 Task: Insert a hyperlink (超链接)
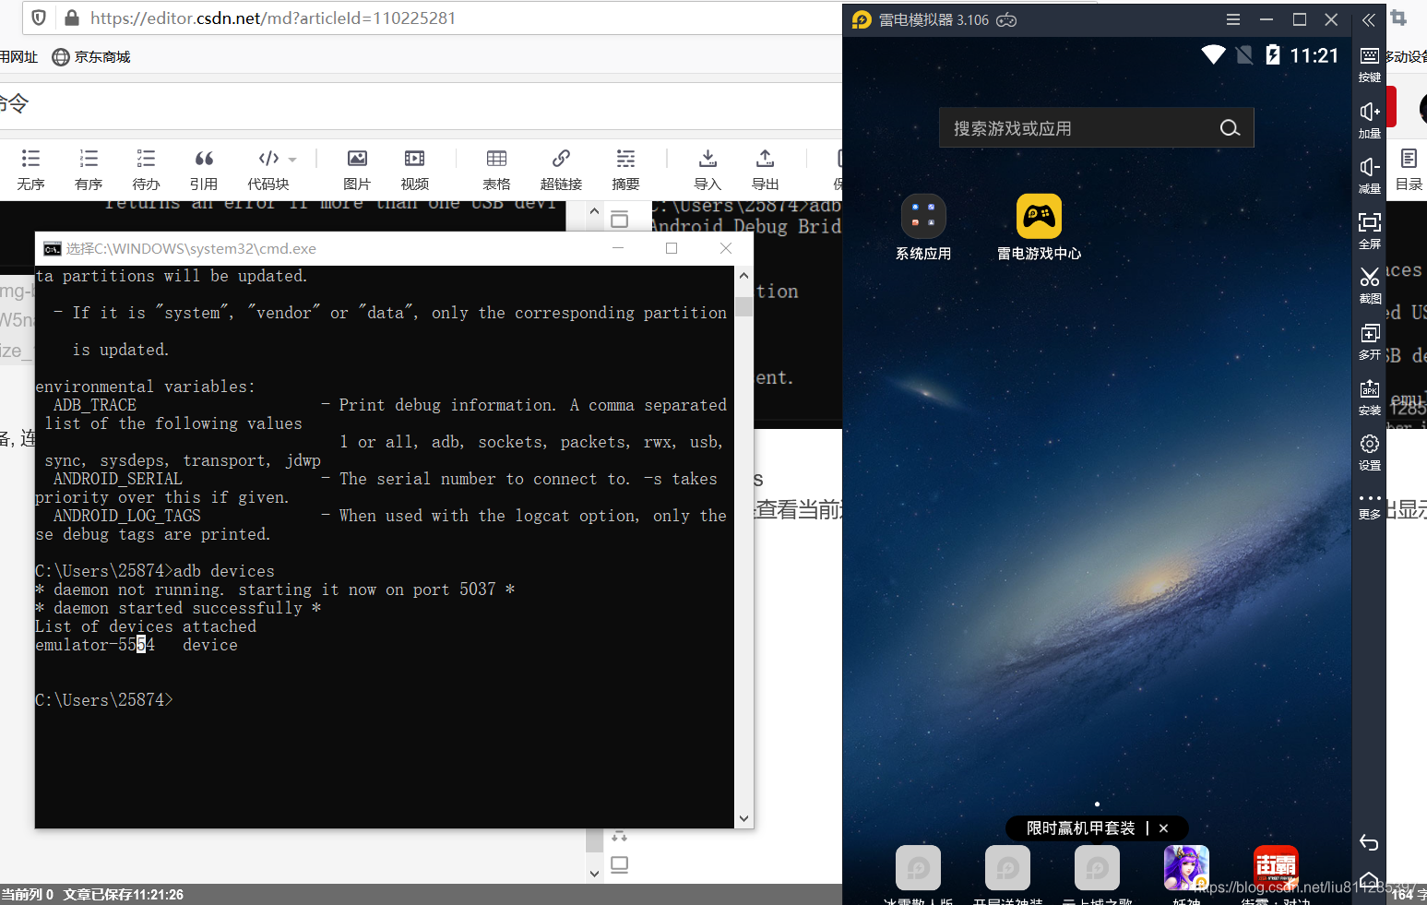(x=561, y=169)
